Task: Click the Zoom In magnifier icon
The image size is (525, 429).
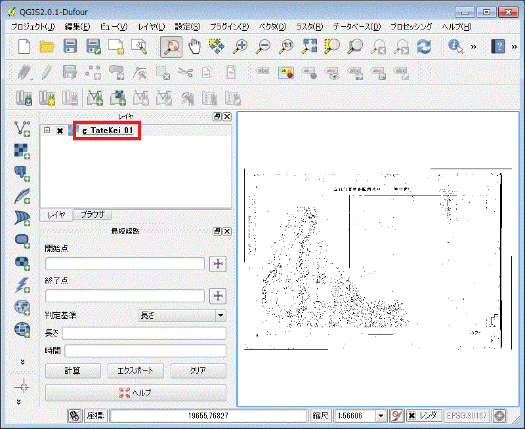Action: 241,47
